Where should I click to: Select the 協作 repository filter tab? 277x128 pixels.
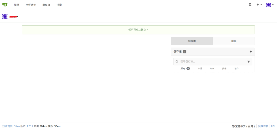[236, 68]
